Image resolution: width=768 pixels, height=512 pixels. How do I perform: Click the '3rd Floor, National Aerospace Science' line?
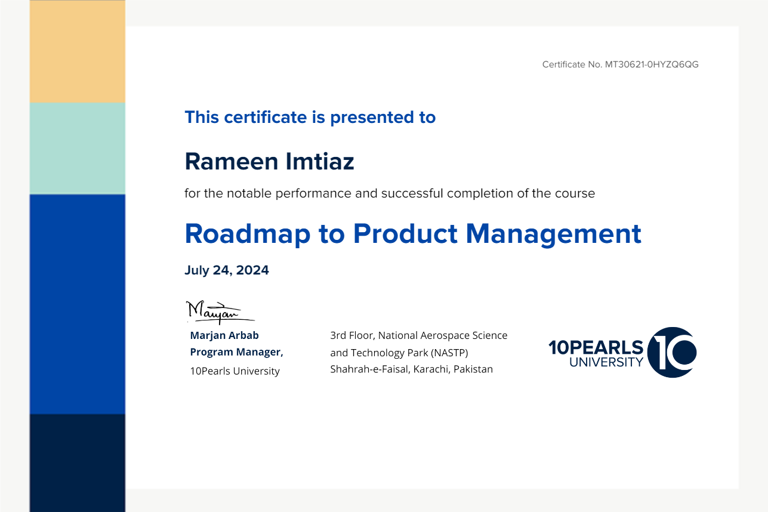[418, 335]
